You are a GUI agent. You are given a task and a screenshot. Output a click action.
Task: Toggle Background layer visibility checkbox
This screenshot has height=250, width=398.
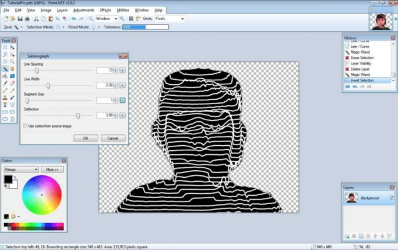click(x=392, y=198)
